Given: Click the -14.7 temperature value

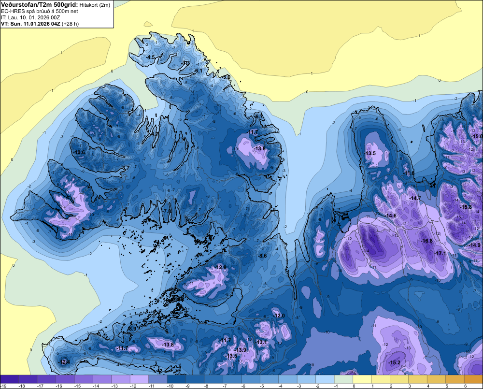Looking at the screenshot, I should (414, 198).
